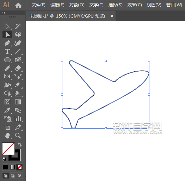185x181 pixels.
Task: Open the 文件(F) menu
Action: point(38,5)
